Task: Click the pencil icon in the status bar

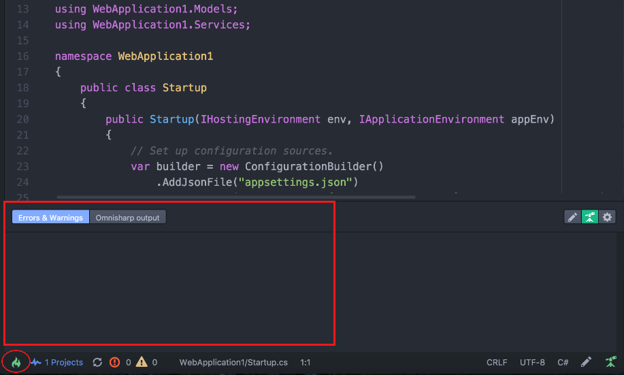Action: coord(586,362)
